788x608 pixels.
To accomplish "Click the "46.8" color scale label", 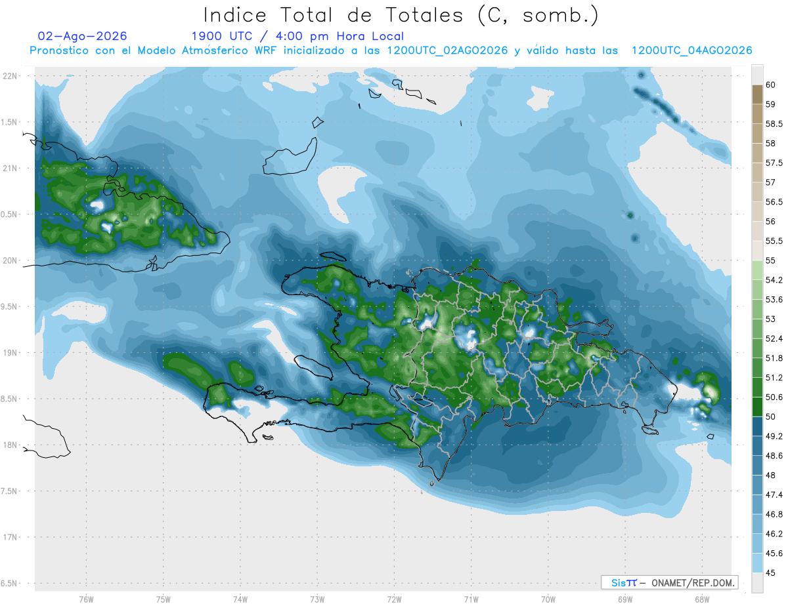I will tap(775, 514).
